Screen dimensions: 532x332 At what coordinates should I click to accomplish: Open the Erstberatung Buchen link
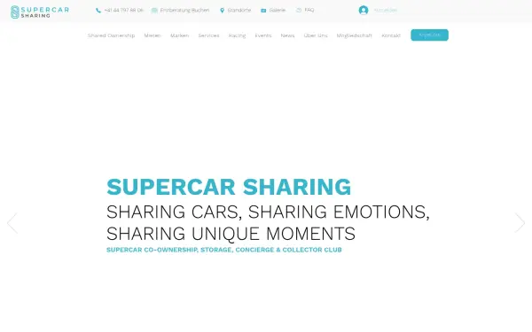[184, 10]
